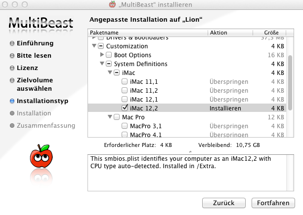Enable the iMac 11,1 checkbox

pos(125,81)
